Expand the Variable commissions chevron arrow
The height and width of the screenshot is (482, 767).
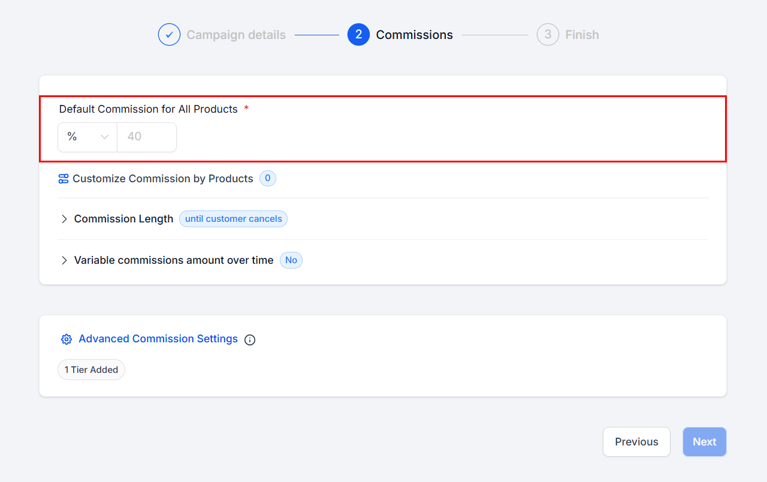pos(64,261)
